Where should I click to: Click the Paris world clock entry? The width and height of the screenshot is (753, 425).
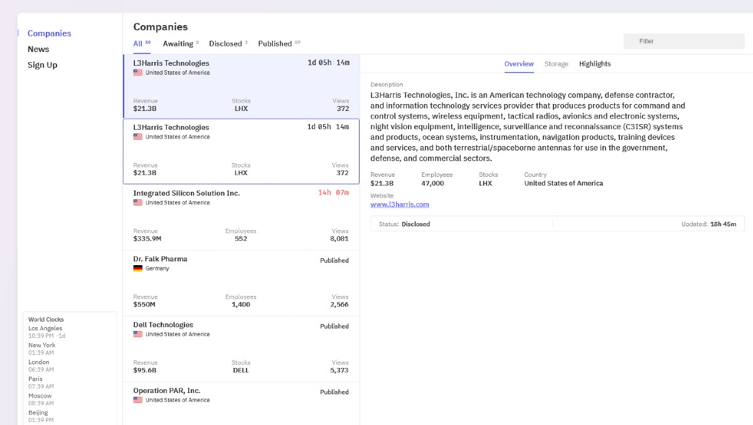(41, 383)
